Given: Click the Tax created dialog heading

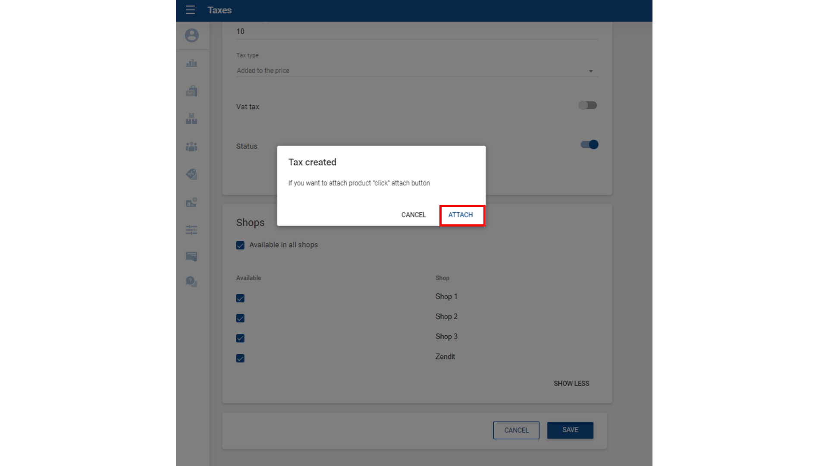Looking at the screenshot, I should point(312,162).
